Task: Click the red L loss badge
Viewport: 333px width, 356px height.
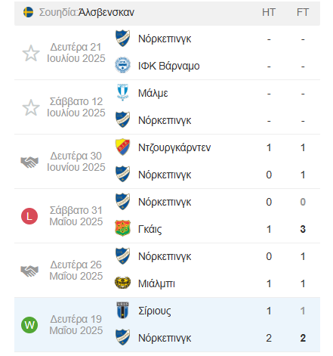Action: pos(29,216)
